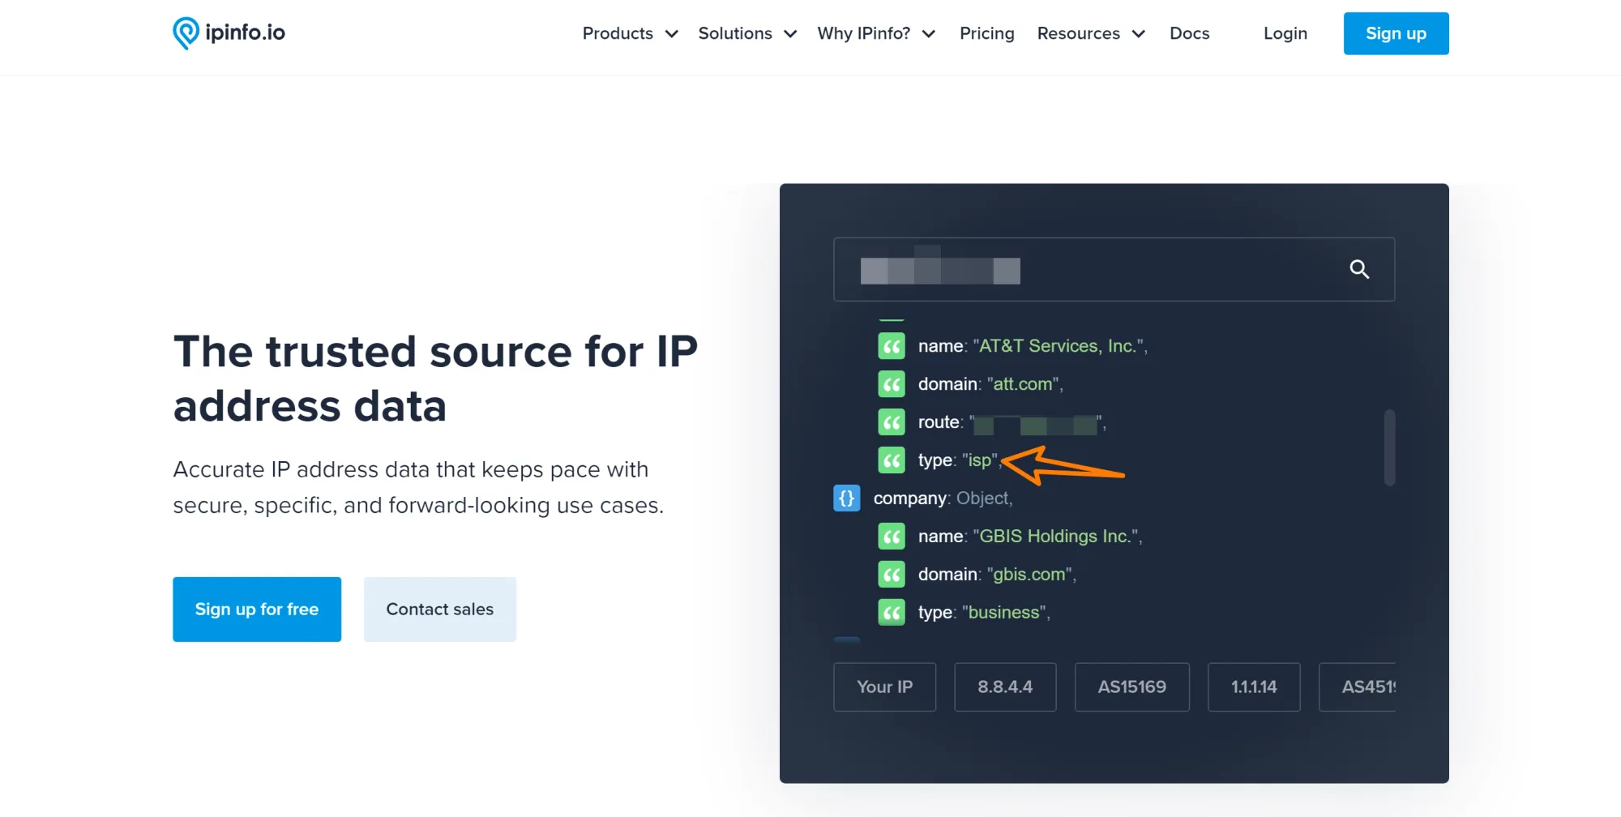Click the "business" type value

pos(1004,613)
